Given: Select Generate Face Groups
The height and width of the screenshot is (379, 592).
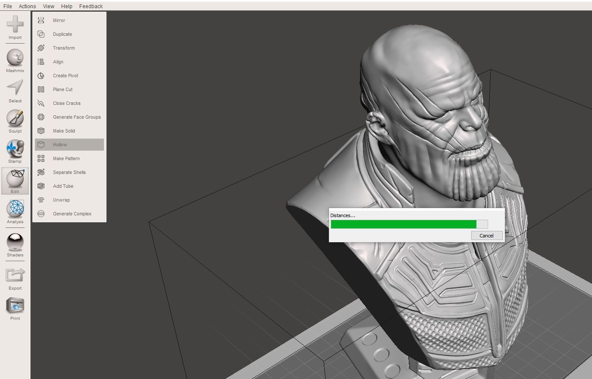Looking at the screenshot, I should coord(76,117).
